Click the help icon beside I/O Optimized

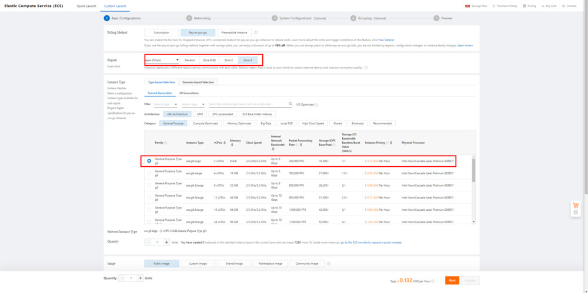pyautogui.click(x=316, y=105)
